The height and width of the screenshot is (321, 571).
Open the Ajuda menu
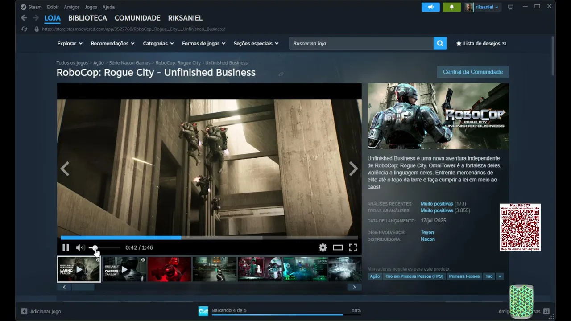pyautogui.click(x=108, y=7)
